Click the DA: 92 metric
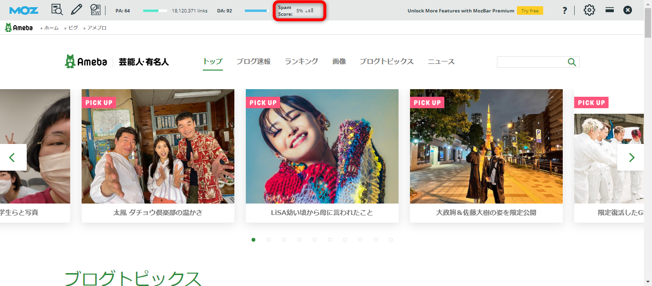The height and width of the screenshot is (286, 652). point(224,10)
